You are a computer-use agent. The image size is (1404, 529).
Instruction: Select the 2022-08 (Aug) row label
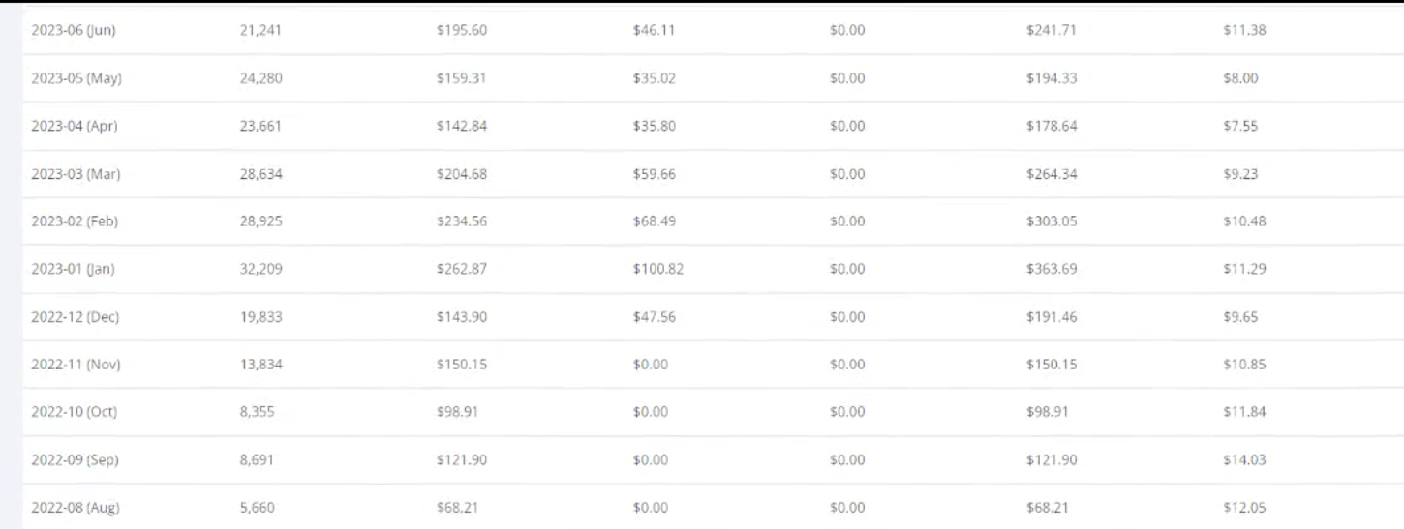click(76, 508)
